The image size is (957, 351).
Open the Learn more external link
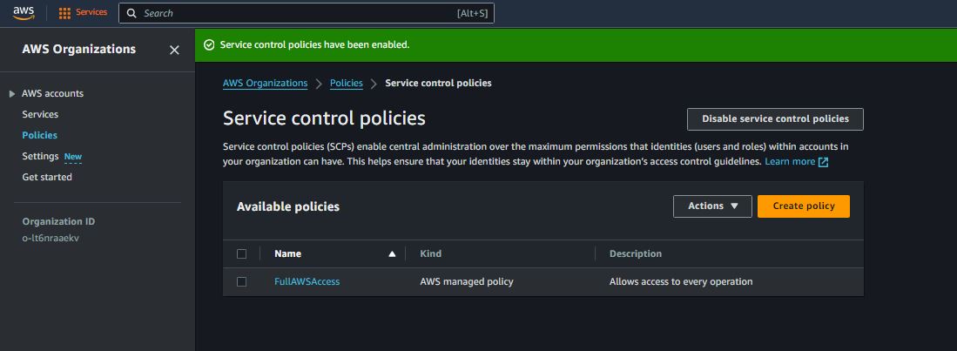click(x=796, y=162)
